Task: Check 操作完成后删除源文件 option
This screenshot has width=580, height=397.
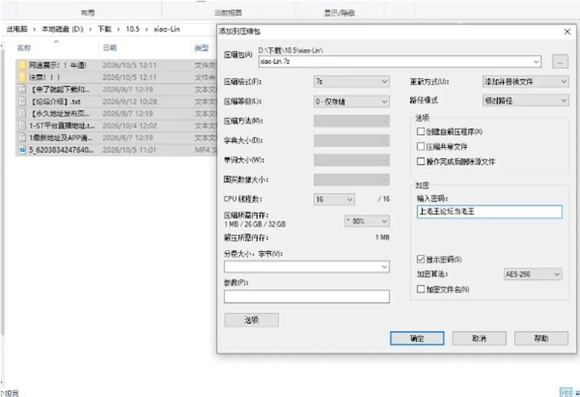Action: pos(420,161)
